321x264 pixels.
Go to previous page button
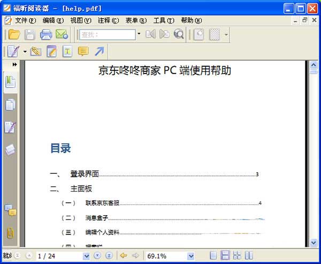[x=29, y=255]
